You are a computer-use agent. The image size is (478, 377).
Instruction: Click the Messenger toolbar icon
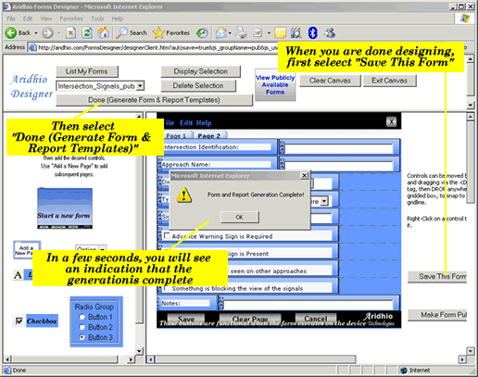pyautogui.click(x=330, y=32)
